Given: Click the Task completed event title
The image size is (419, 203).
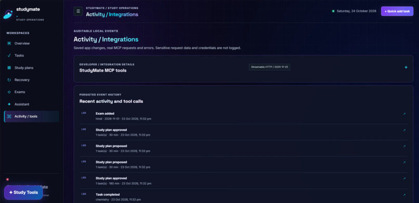Looking at the screenshot, I should tap(108, 195).
